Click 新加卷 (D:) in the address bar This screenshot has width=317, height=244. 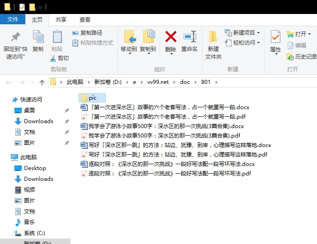click(108, 82)
